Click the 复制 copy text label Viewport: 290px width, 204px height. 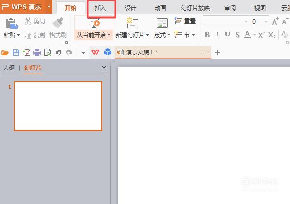(40, 35)
